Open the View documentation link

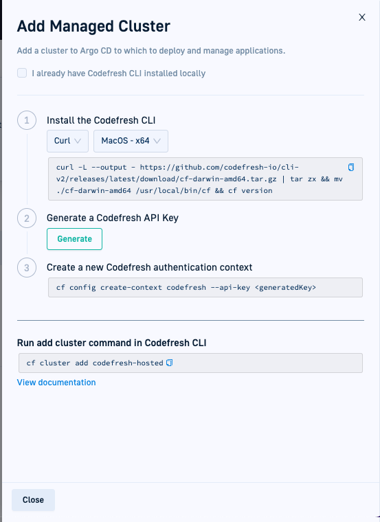[x=56, y=382]
